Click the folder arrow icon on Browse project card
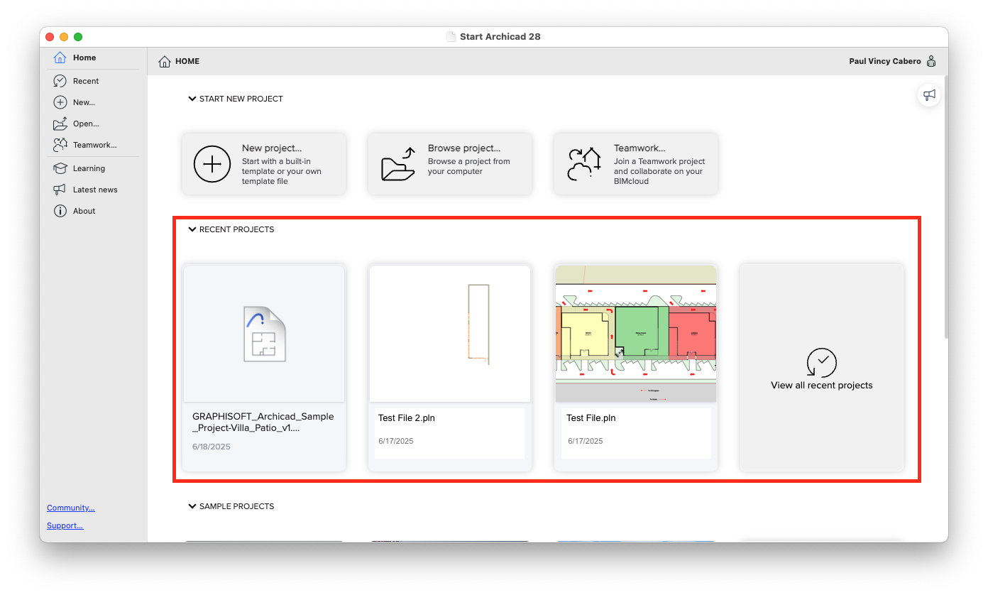Image resolution: width=988 pixels, height=595 pixels. (x=398, y=164)
